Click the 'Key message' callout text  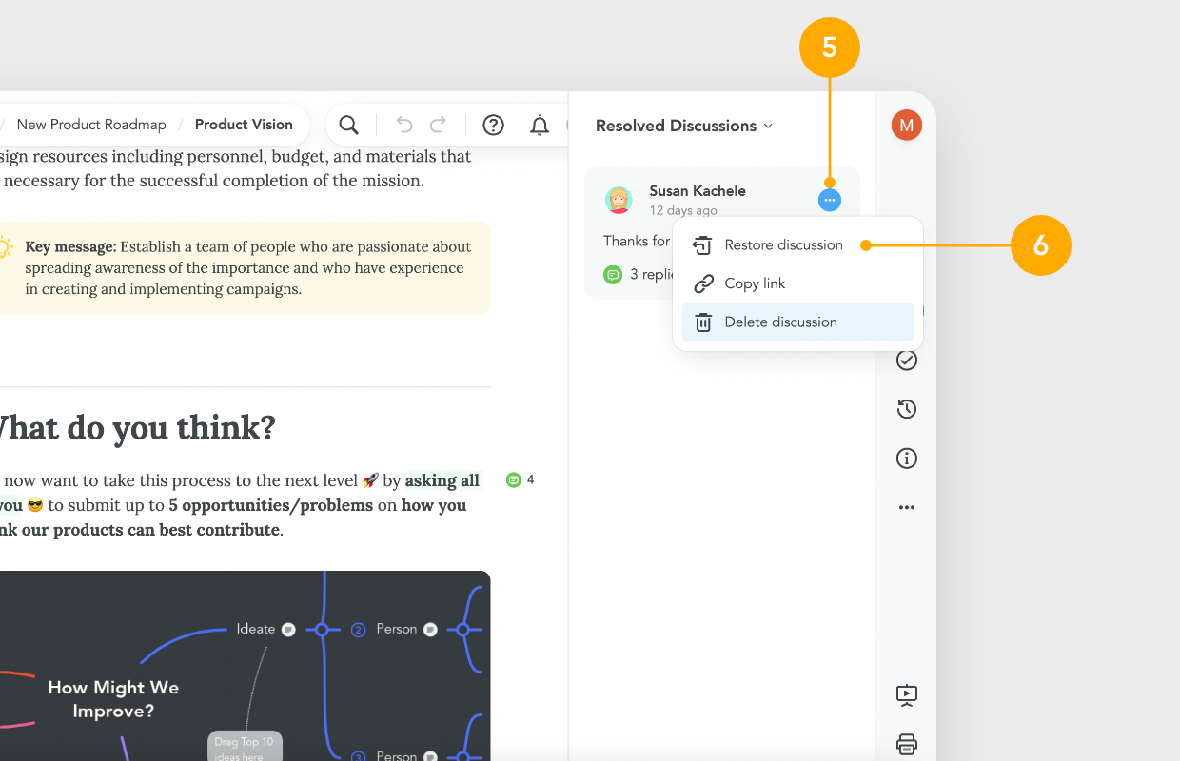click(x=248, y=268)
